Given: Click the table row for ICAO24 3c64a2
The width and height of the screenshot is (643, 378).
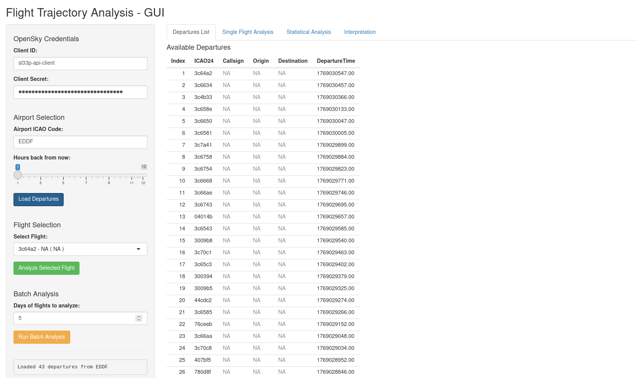Looking at the screenshot, I should tap(263, 74).
